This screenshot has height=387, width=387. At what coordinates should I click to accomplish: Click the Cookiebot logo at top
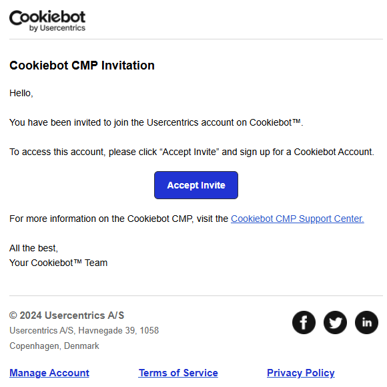[47, 21]
